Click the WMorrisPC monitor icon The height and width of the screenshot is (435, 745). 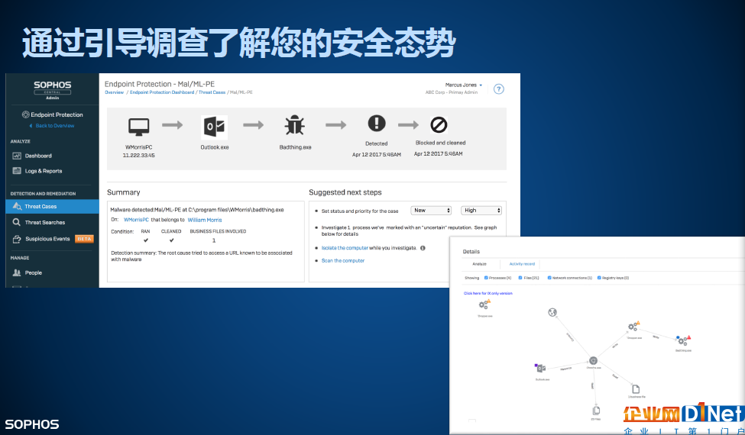tap(139, 127)
